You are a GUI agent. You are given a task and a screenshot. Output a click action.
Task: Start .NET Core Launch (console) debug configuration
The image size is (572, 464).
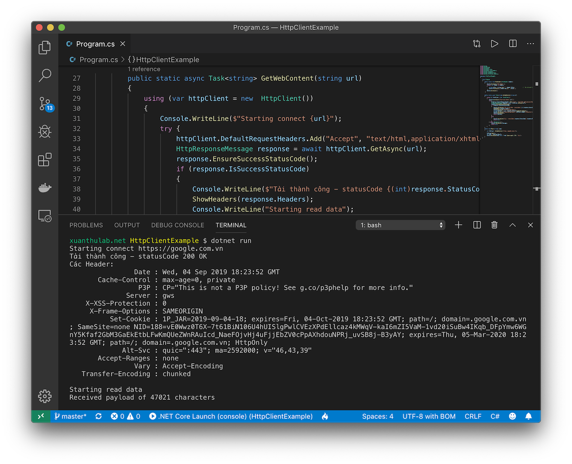231,416
